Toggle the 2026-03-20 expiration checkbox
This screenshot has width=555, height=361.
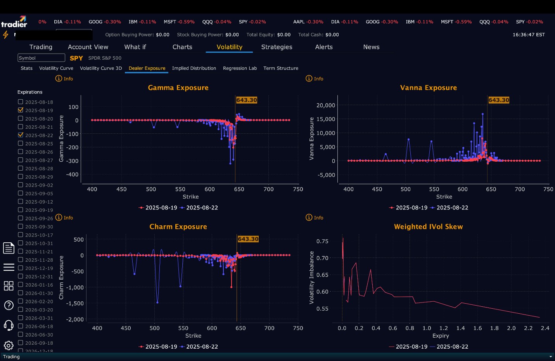21,309
